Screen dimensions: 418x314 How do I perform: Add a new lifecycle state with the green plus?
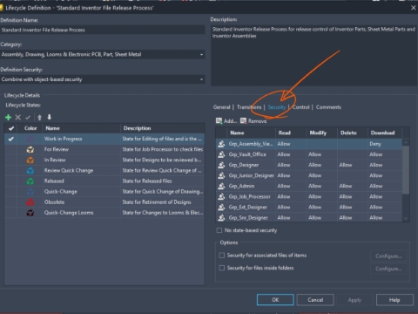pyautogui.click(x=8, y=117)
